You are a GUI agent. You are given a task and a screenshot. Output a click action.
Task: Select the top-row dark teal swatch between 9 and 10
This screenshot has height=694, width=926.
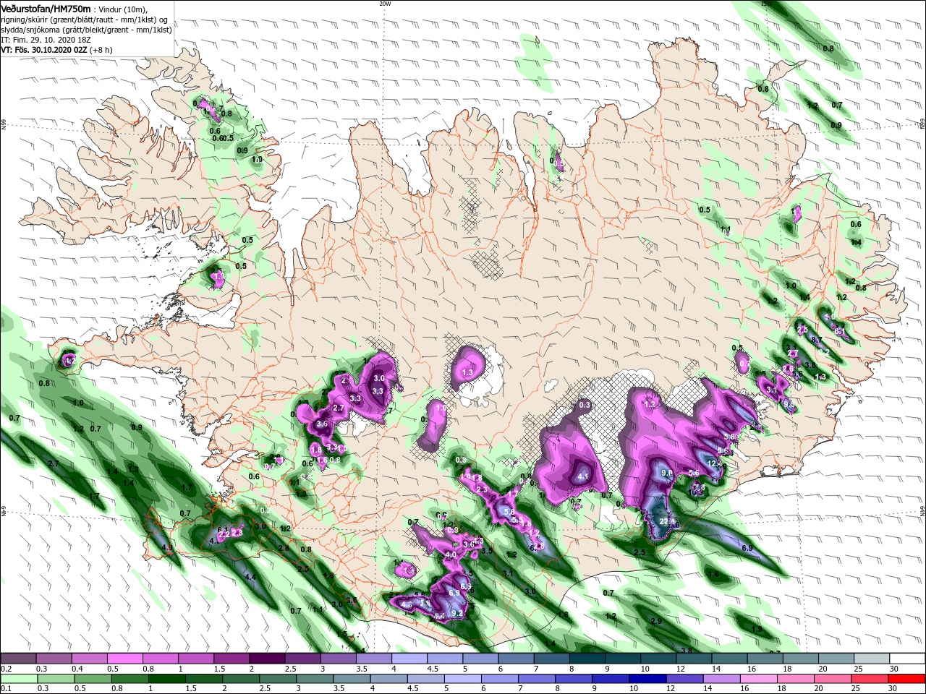623,659
